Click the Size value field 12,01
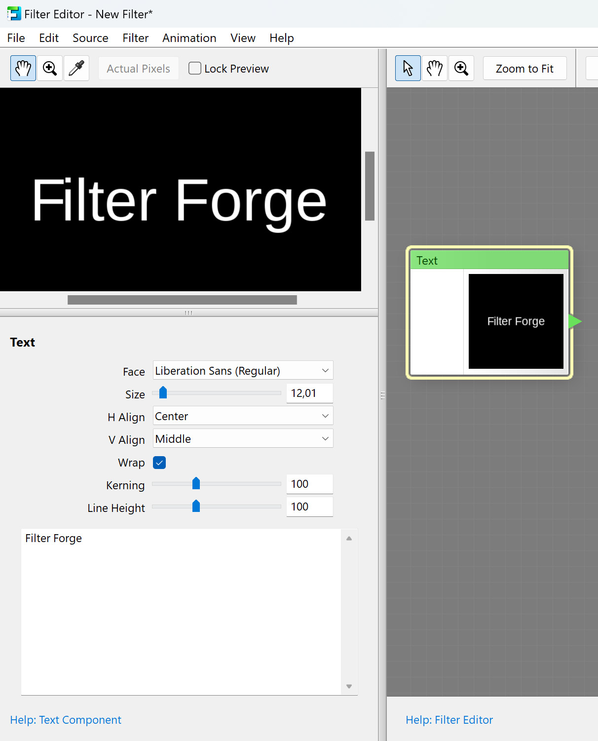Screen dimensions: 598x741 (309, 393)
